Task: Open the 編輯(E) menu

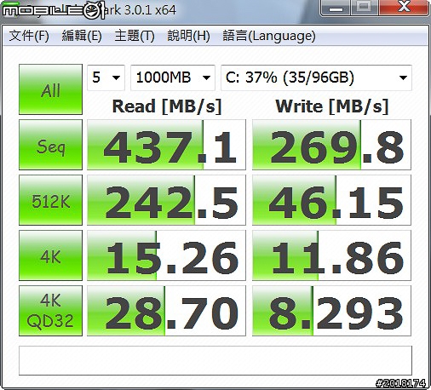Action: (82, 36)
